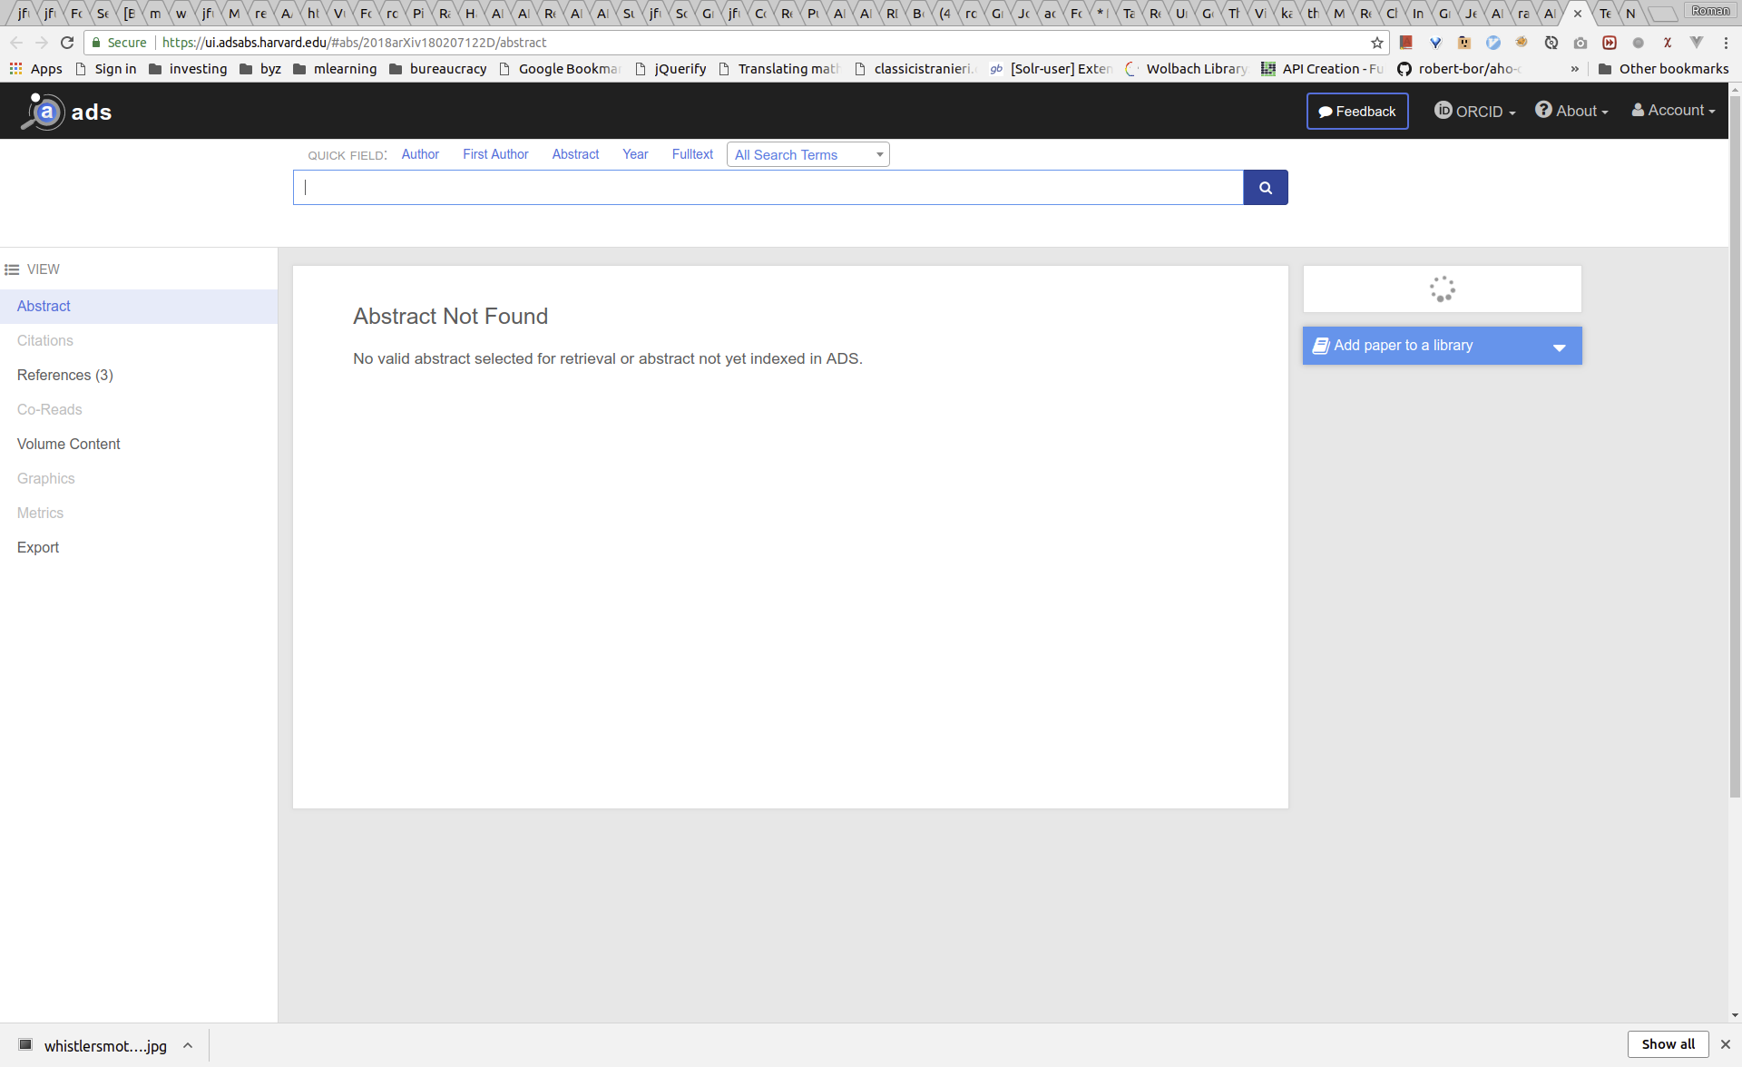The image size is (1742, 1067).
Task: Click the Feedback button
Action: pyautogui.click(x=1356, y=112)
